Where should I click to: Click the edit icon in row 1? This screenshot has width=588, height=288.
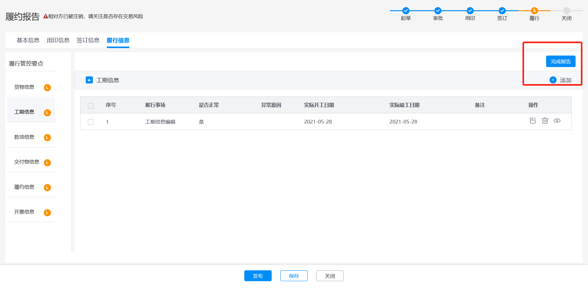533,121
